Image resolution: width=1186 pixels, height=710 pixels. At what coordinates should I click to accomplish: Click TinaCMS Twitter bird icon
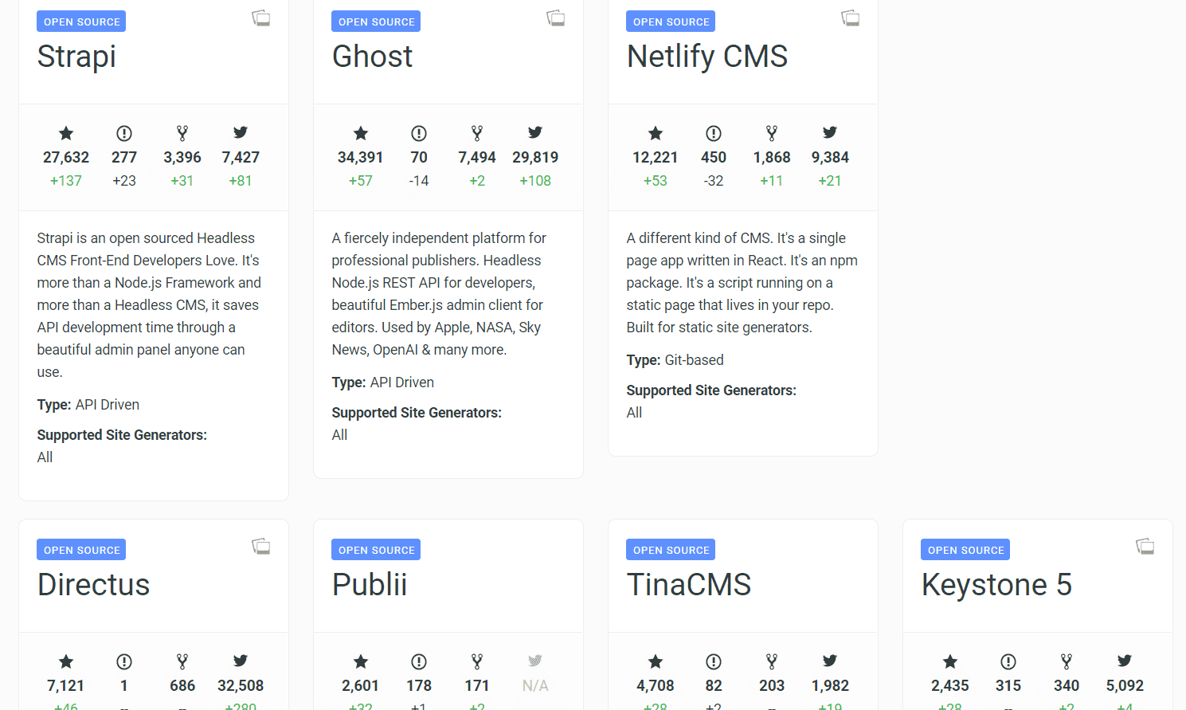[830, 661]
